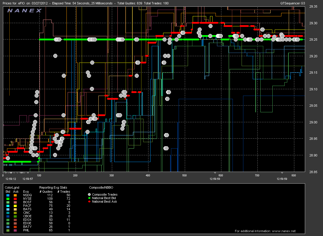The width and height of the screenshot is (323, 236).
Task: Pick the BATY ask color swatch
Action: click(x=15, y=227)
